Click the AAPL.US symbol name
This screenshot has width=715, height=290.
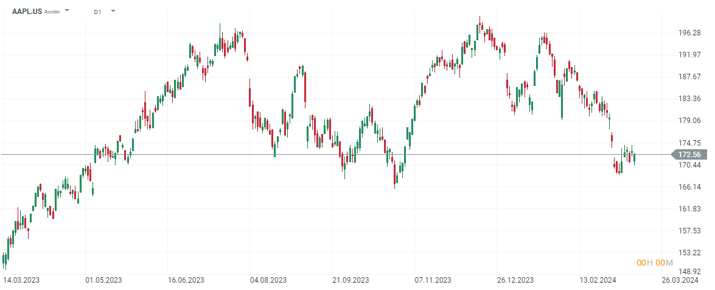[27, 12]
